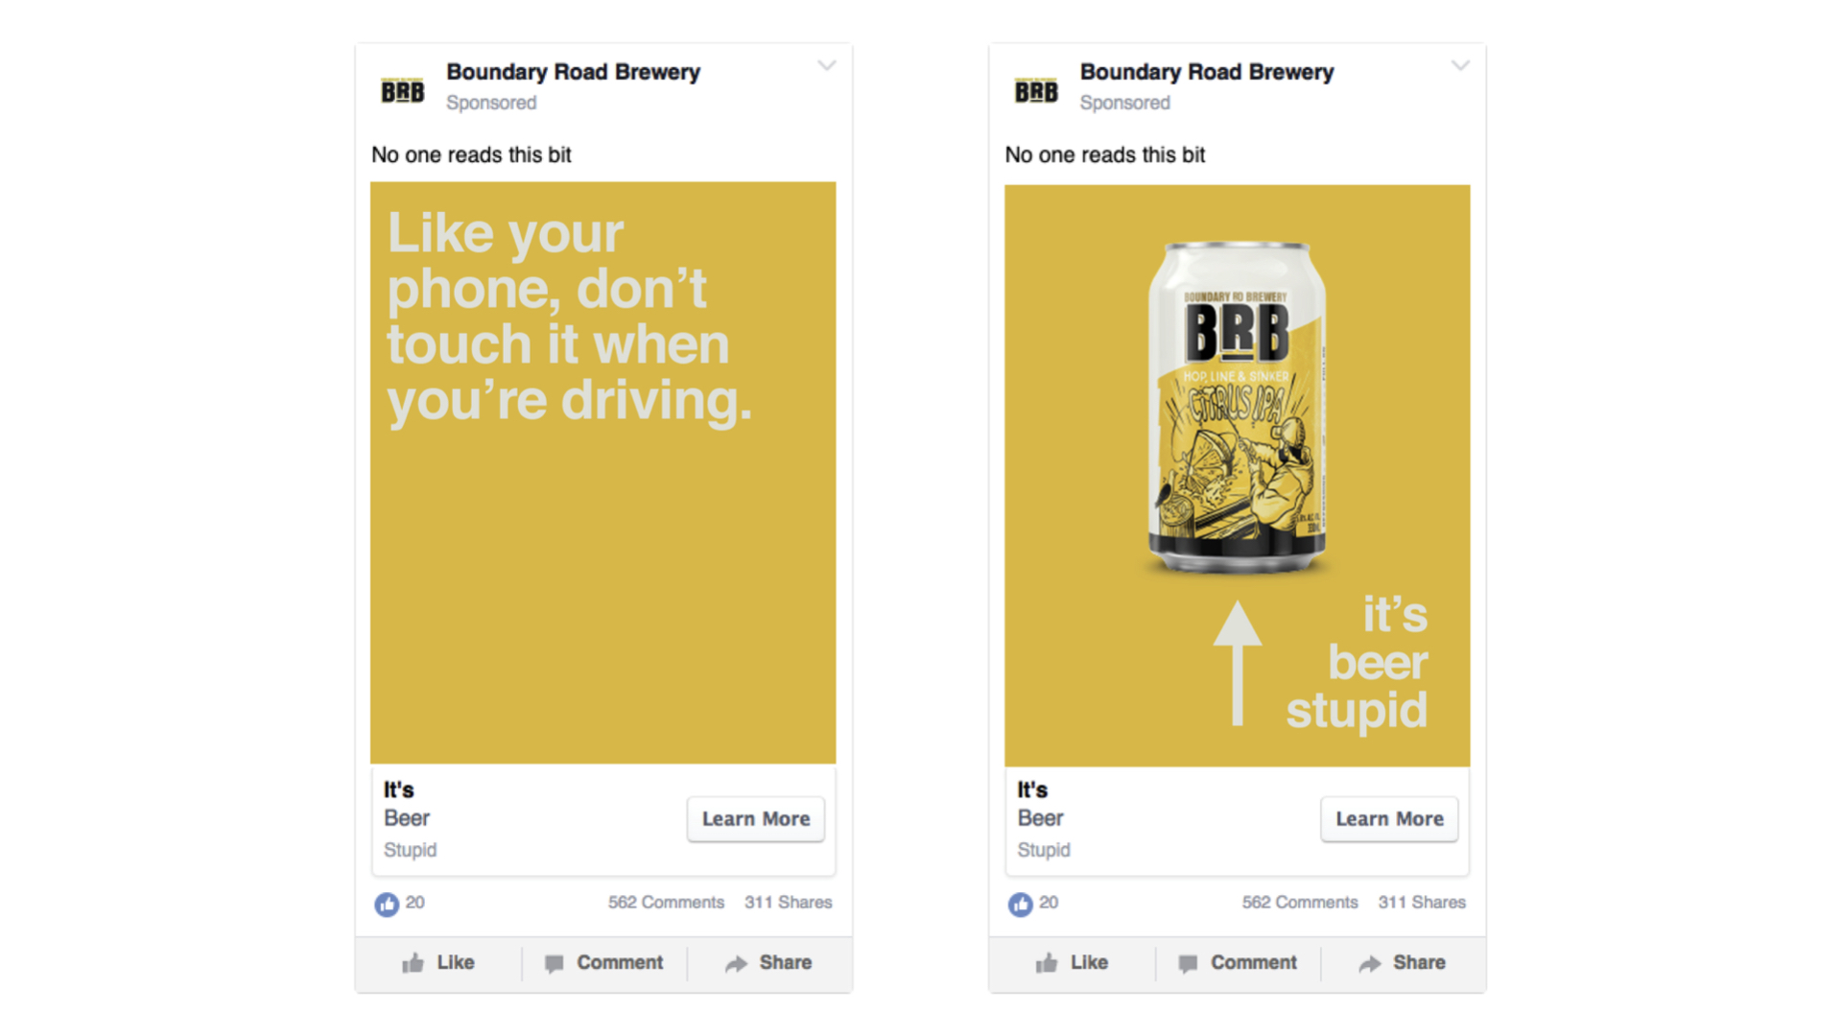Open the left Boundary Road Brewery page name
This screenshot has height=1036, width=1842.
(573, 72)
